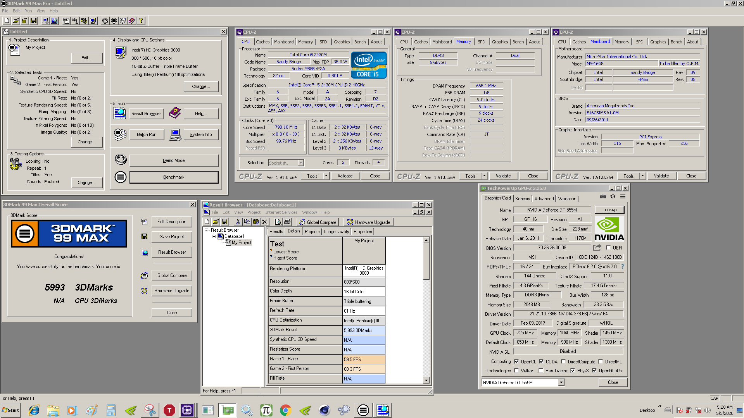Select My Project in the result tree
The height and width of the screenshot is (418, 744).
242,243
